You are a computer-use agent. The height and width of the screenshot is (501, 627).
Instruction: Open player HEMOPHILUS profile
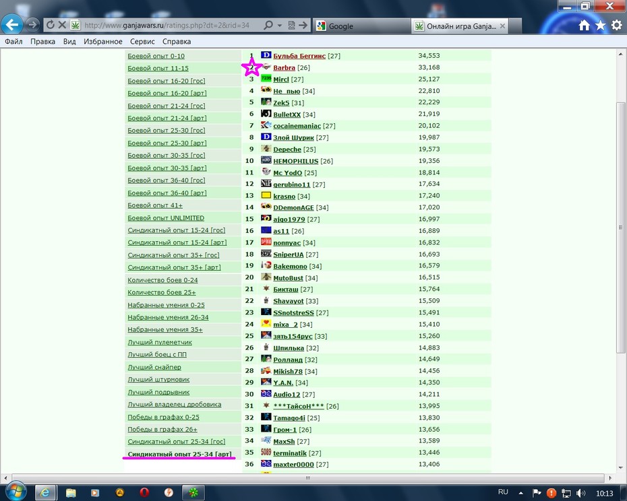point(295,162)
